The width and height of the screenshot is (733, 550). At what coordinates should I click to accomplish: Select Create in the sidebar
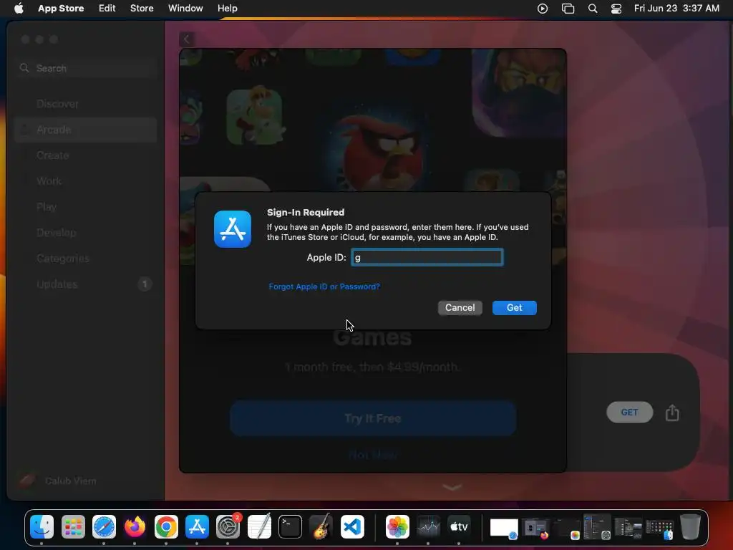click(85, 155)
